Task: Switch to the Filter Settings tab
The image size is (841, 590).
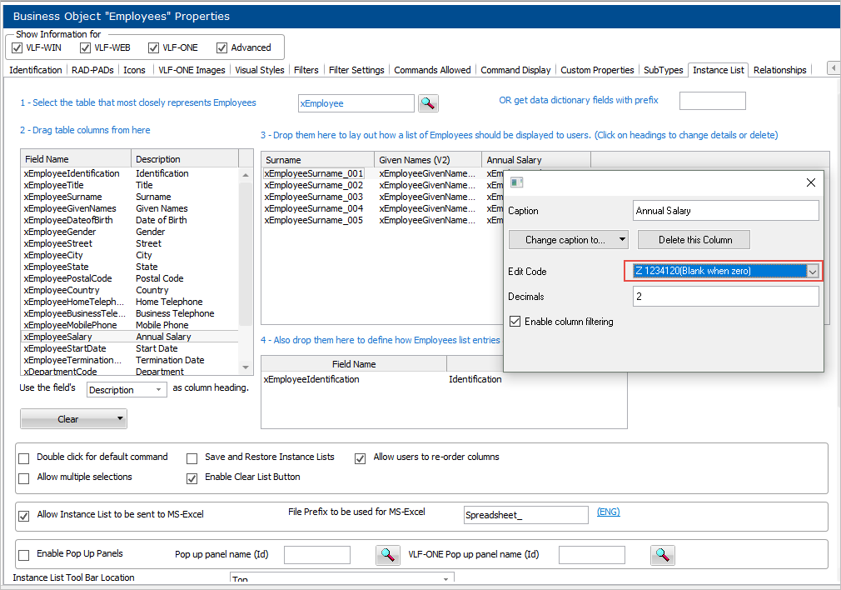Action: pos(356,70)
